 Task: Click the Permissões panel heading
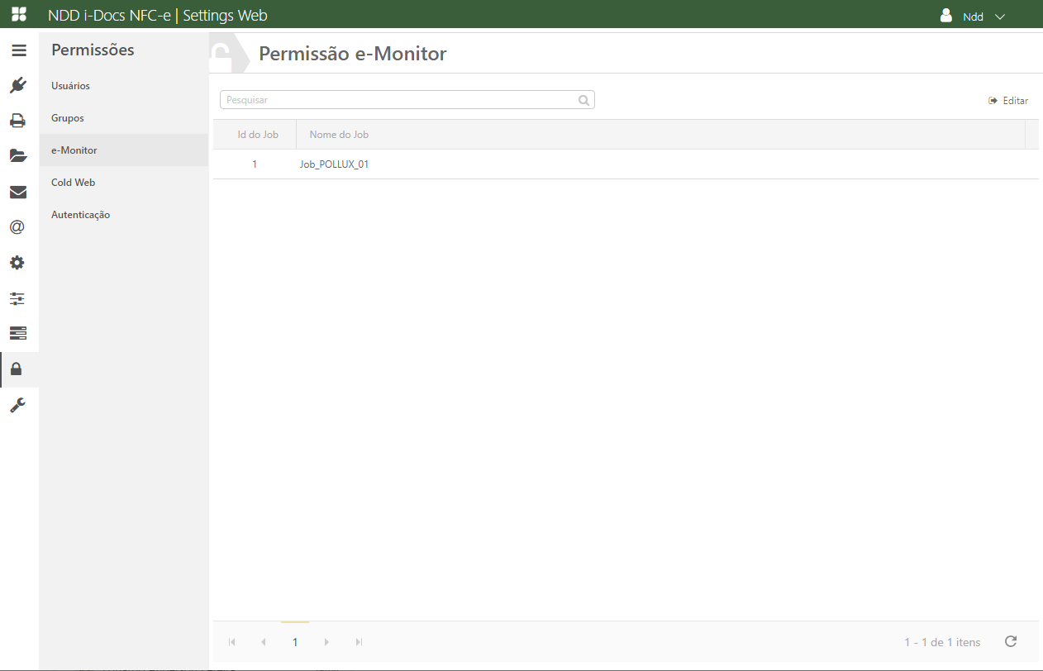coord(93,50)
